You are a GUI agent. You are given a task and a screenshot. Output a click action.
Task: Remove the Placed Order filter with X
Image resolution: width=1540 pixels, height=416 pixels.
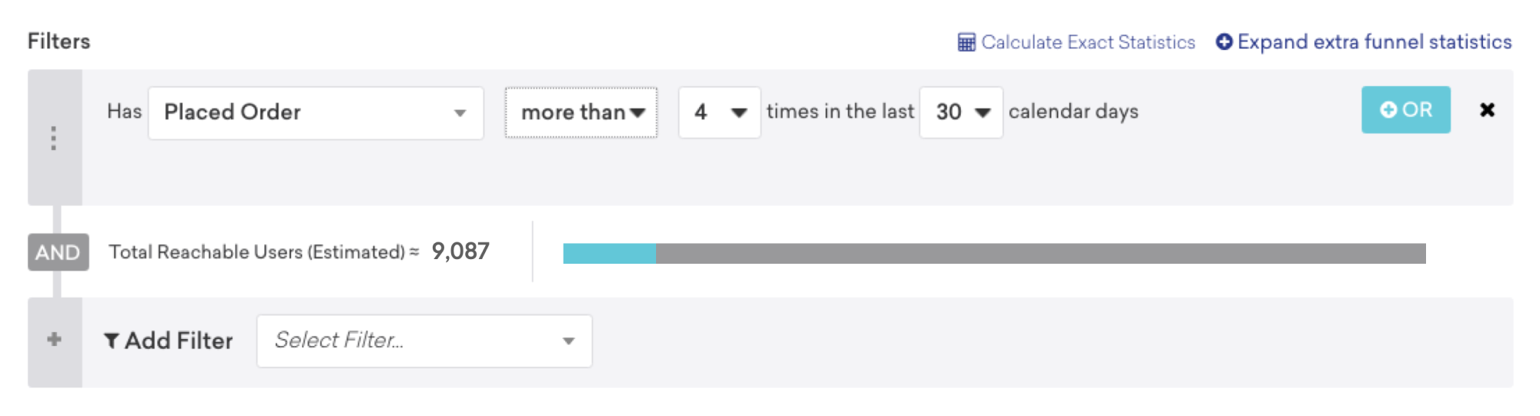pos(1487,110)
